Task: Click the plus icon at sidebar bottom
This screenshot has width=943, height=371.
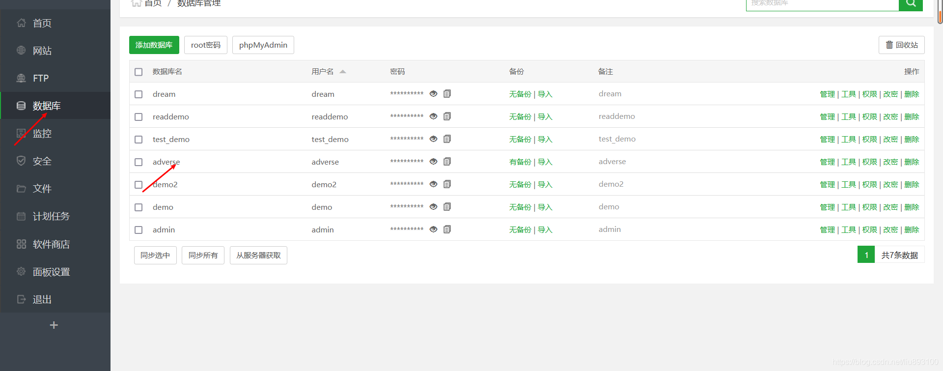Action: coord(54,325)
